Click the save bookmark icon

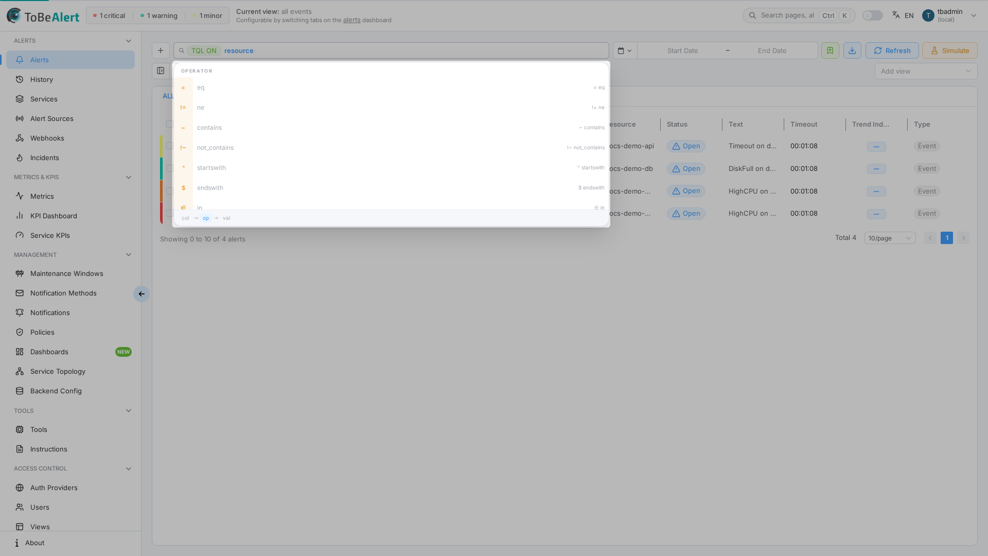[x=830, y=50]
